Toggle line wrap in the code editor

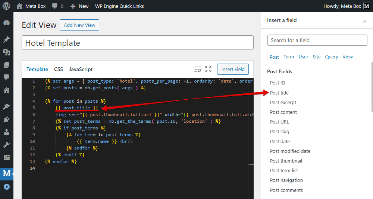click(x=198, y=69)
